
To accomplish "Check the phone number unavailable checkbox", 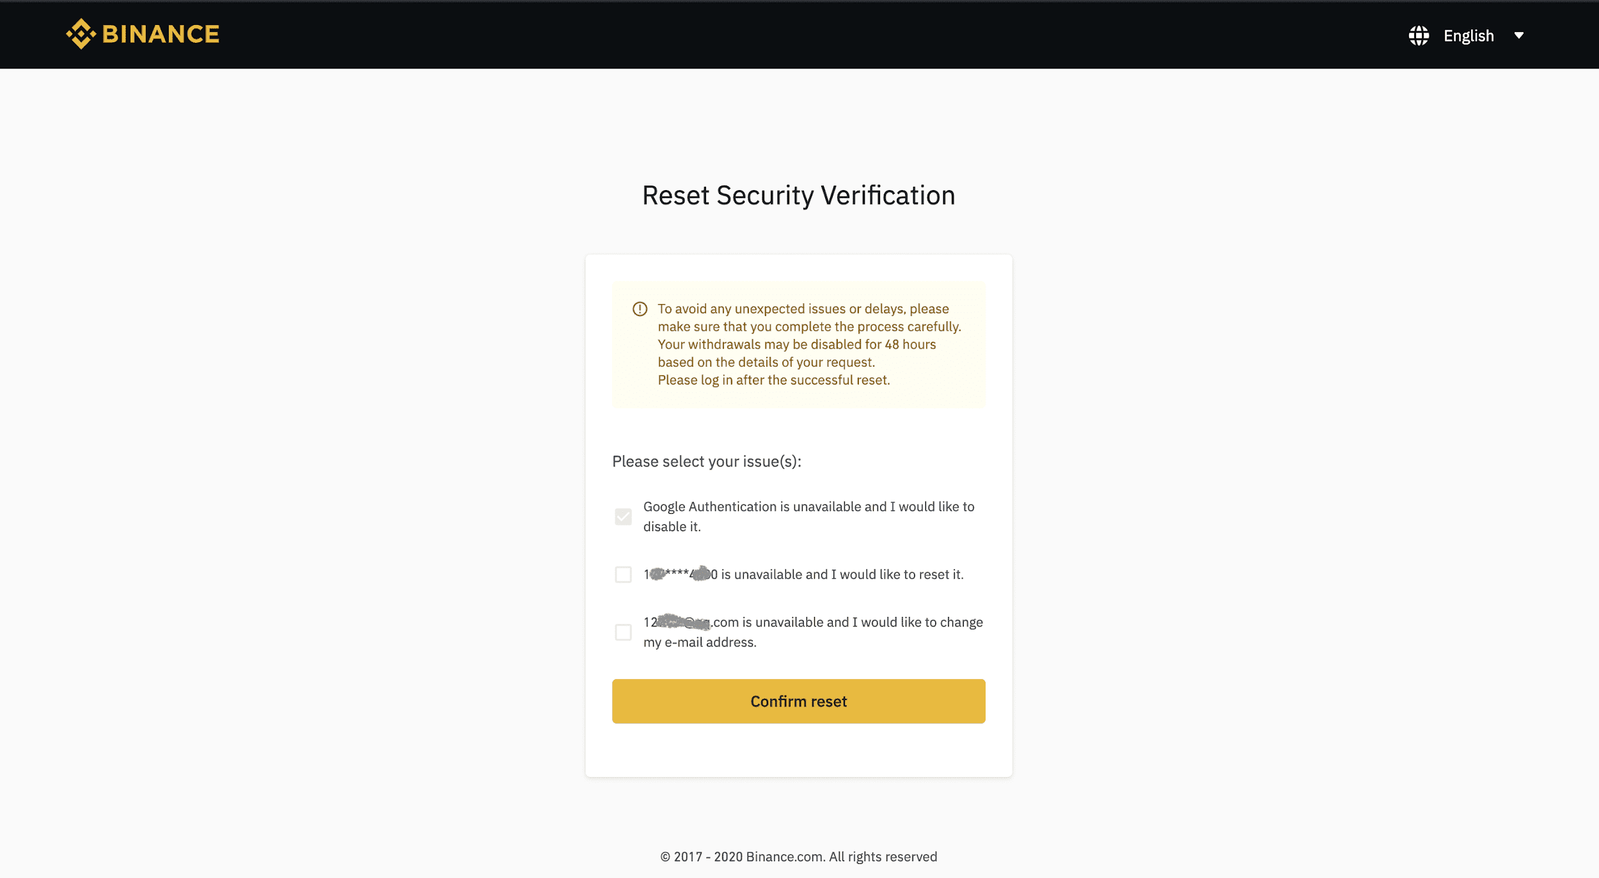I will tap(623, 575).
